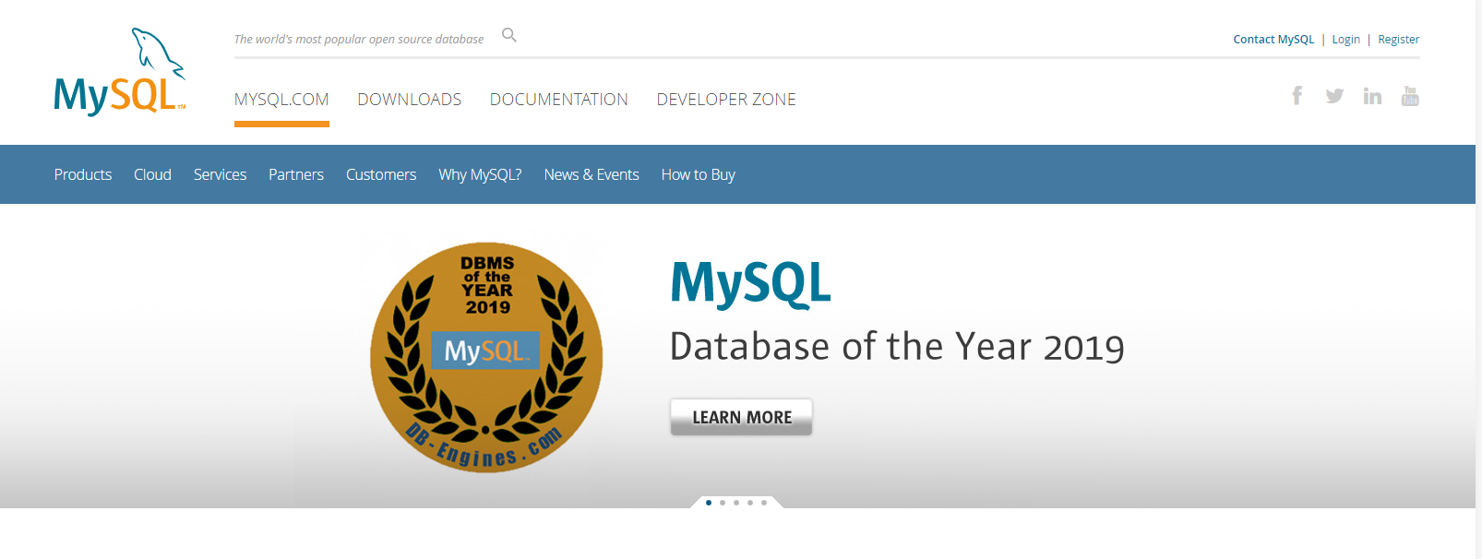Click 'Database of the Year 2019' text
Image resolution: width=1482 pixels, height=559 pixels.
(897, 347)
